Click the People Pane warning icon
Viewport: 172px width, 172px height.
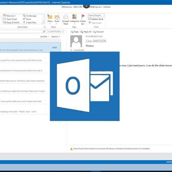[71, 149]
